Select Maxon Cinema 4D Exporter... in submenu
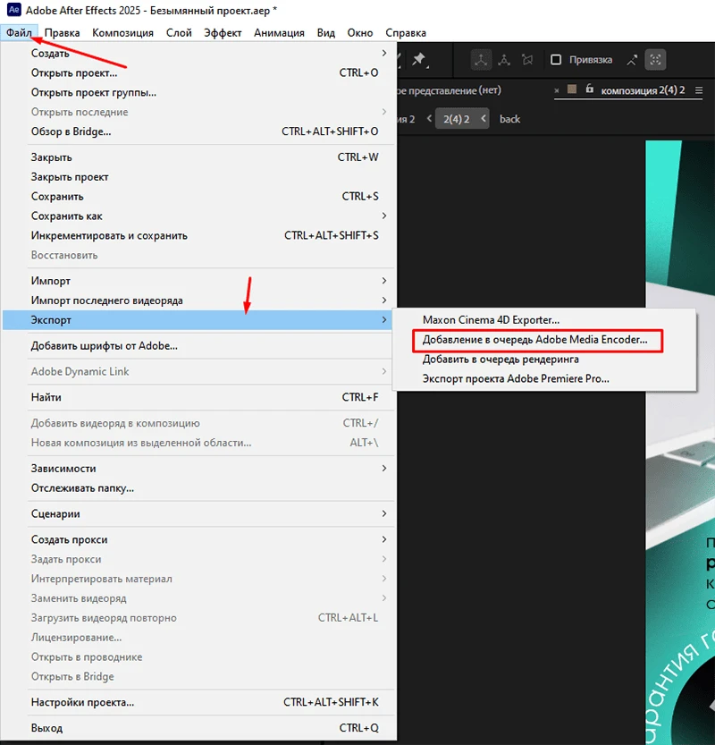This screenshot has height=745, width=715. click(x=544, y=320)
